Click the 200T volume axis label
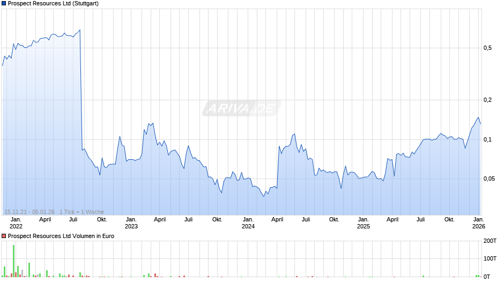 [490, 241]
